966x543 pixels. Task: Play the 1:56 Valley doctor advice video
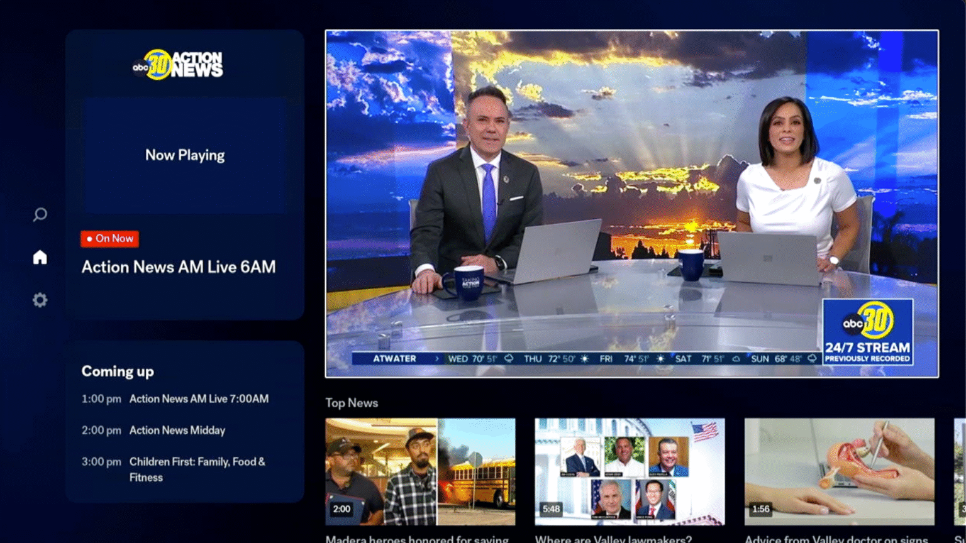coord(839,472)
